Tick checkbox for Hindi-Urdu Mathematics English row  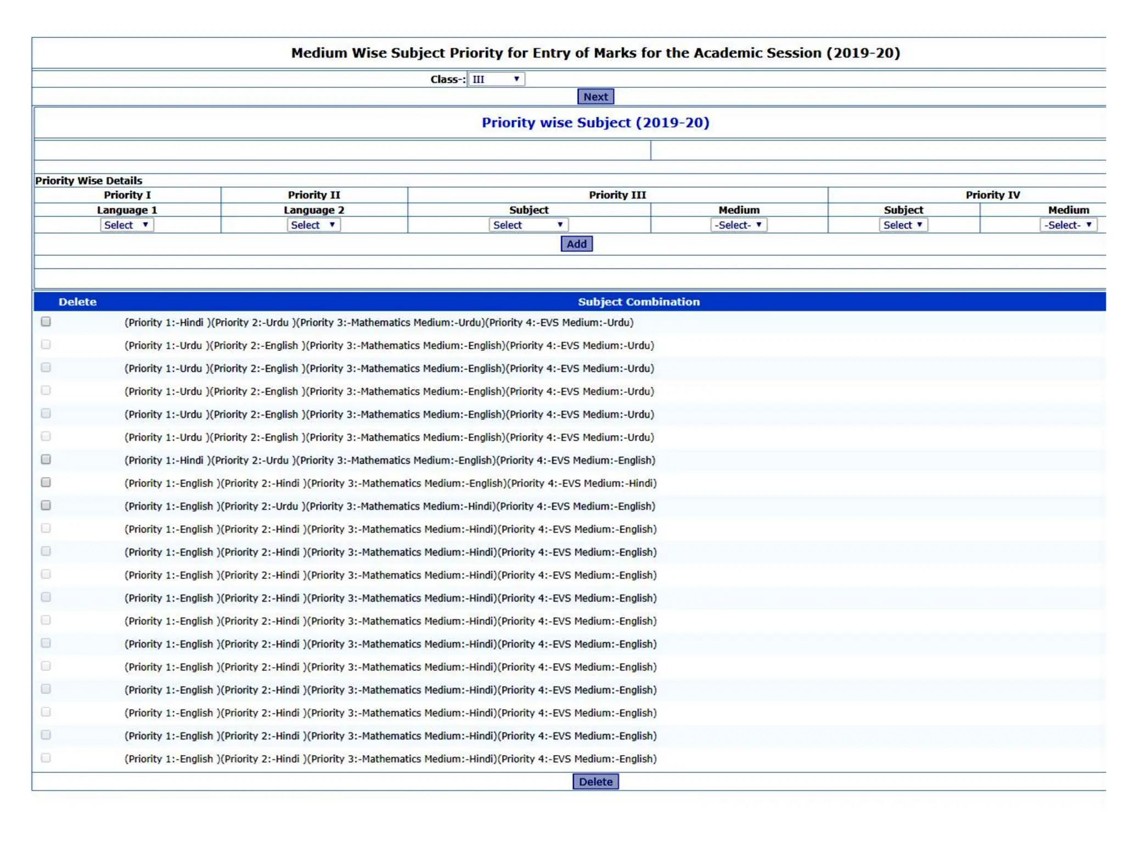click(x=46, y=460)
